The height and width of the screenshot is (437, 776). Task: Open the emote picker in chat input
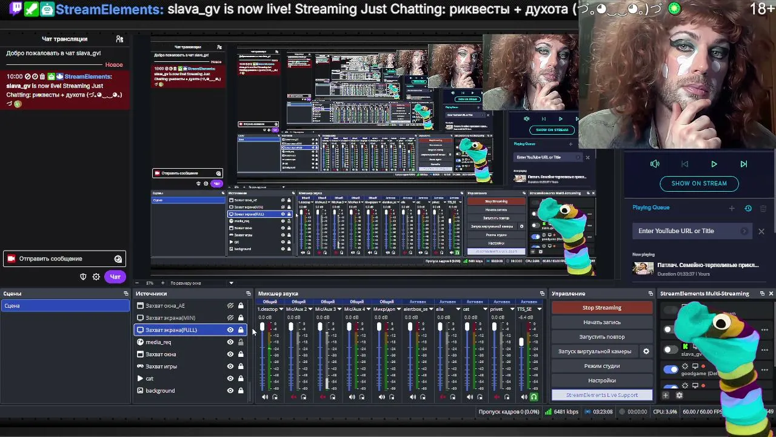pyautogui.click(x=118, y=259)
